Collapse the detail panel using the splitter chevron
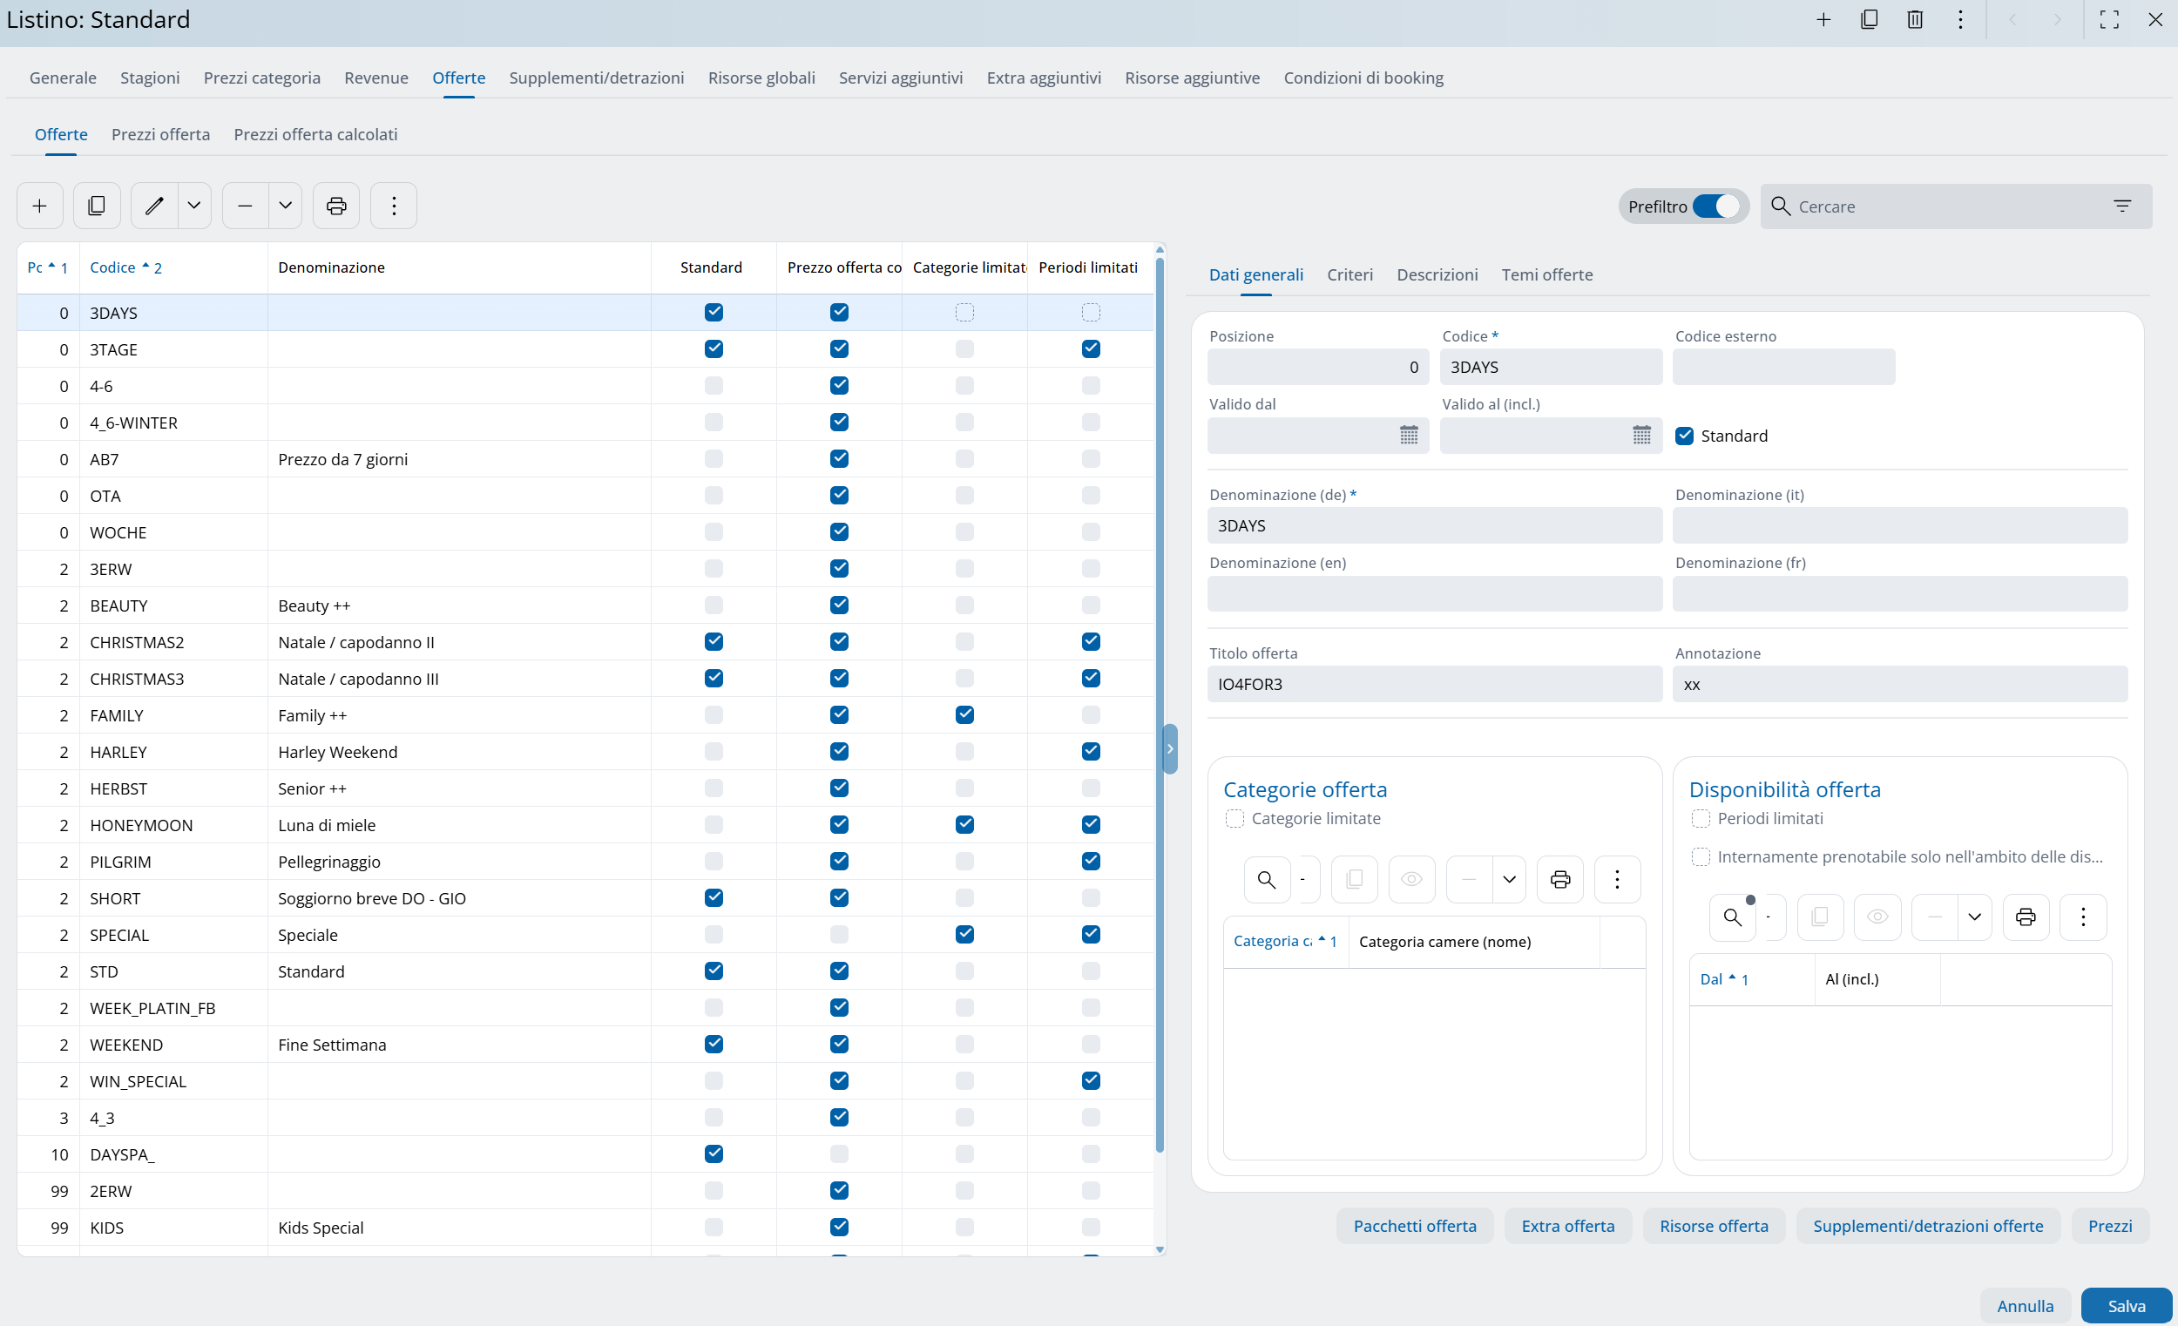 1169,748
